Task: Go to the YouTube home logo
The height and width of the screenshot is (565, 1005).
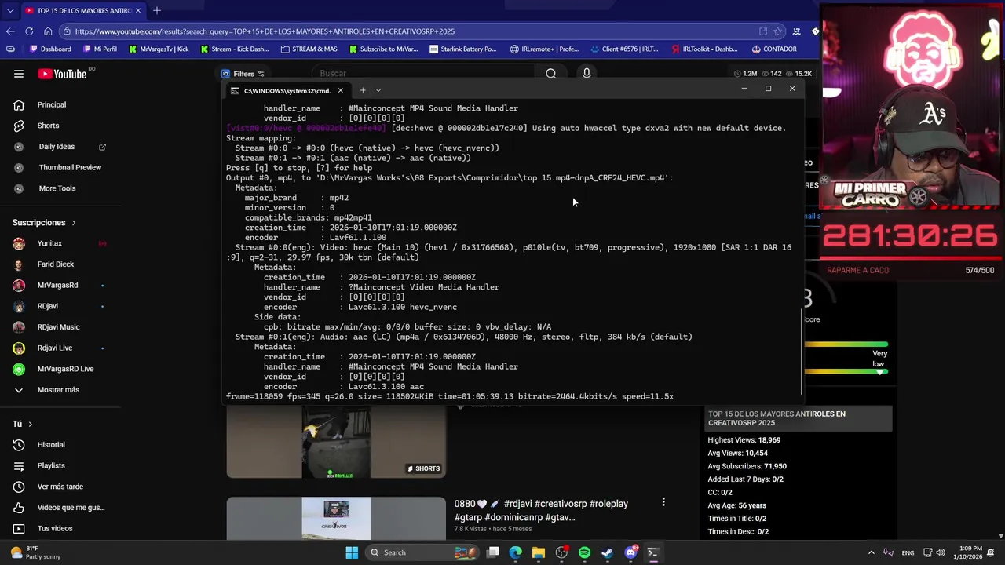Action: [62, 74]
